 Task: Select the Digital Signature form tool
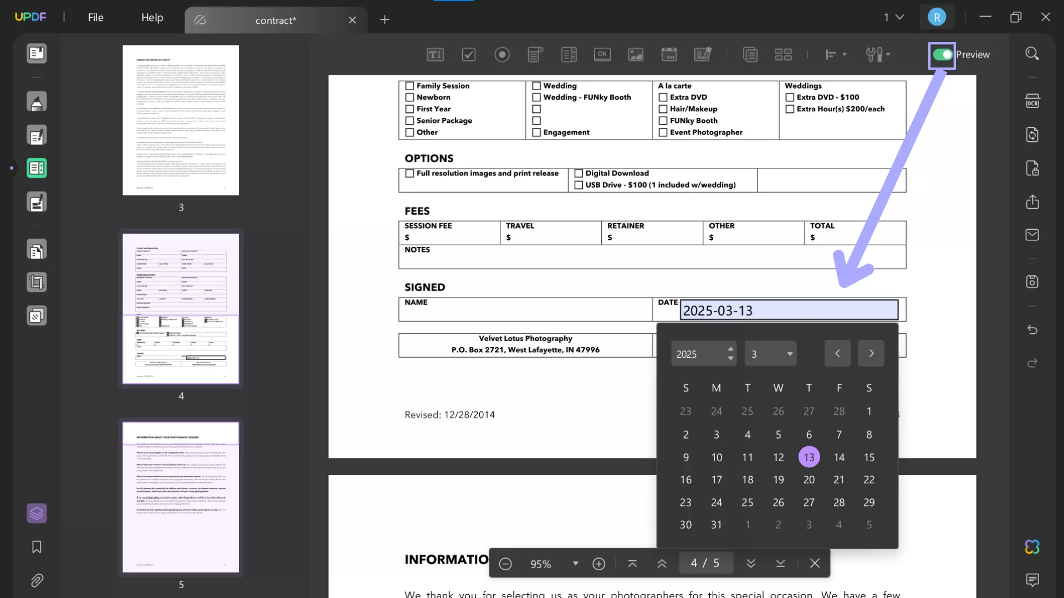click(703, 54)
